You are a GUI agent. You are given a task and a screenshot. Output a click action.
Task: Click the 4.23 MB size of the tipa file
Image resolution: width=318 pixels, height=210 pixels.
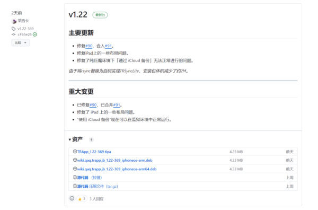coord(236,152)
